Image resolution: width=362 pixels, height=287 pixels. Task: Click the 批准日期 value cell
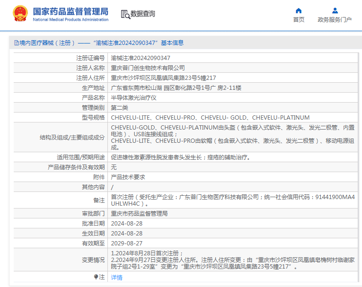[126, 223]
